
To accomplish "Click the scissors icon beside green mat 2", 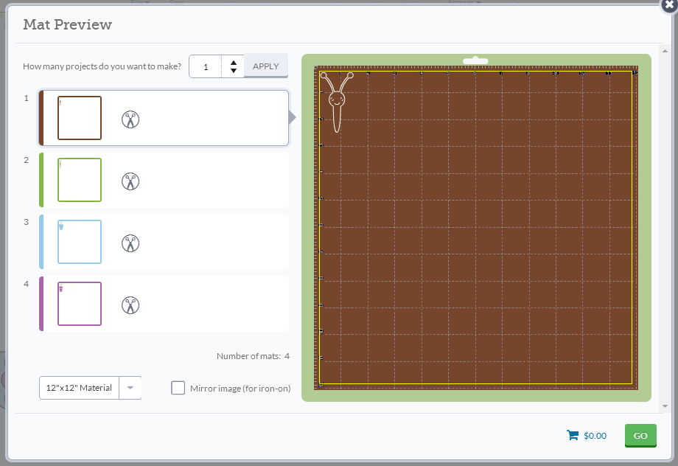I will (x=130, y=181).
